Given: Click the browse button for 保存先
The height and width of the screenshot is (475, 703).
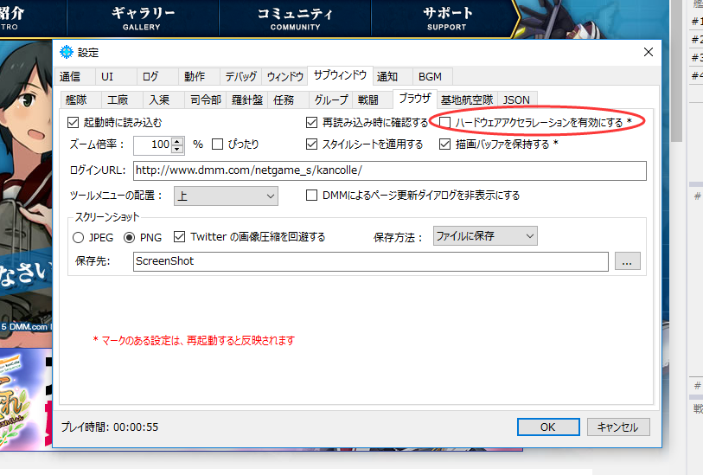Looking at the screenshot, I should pyautogui.click(x=628, y=261).
